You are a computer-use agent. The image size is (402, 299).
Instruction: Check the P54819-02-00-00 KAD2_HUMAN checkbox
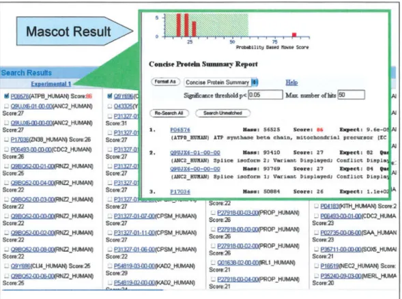coord(110,283)
